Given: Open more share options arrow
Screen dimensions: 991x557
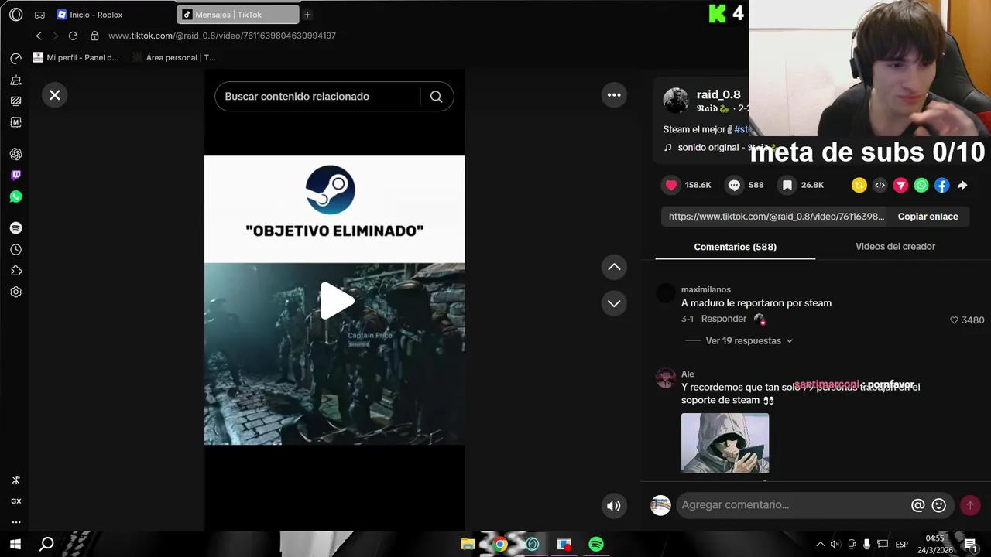Looking at the screenshot, I should [x=962, y=186].
